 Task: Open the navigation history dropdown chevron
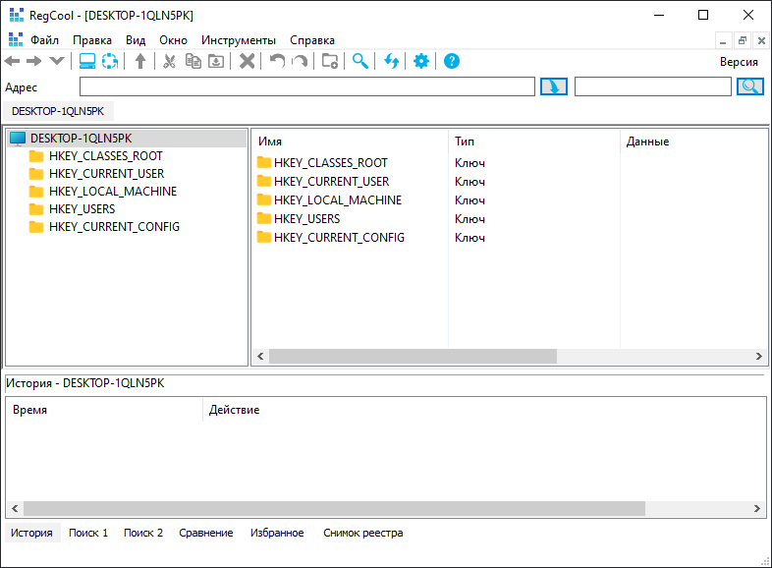(x=57, y=61)
